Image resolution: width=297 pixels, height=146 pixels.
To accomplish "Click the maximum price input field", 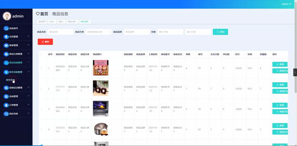I will point(198,32).
